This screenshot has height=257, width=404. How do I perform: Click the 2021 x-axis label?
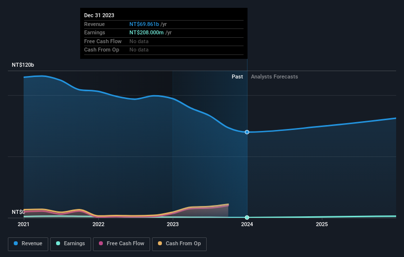24,224
